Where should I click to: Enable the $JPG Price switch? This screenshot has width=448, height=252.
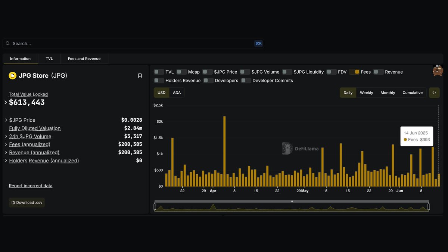coord(208,72)
